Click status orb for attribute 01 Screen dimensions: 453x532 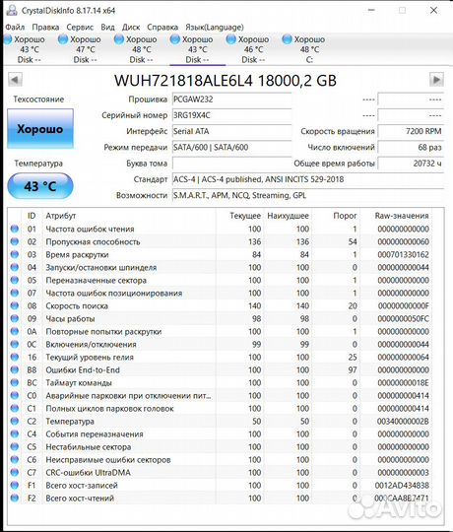15,229
